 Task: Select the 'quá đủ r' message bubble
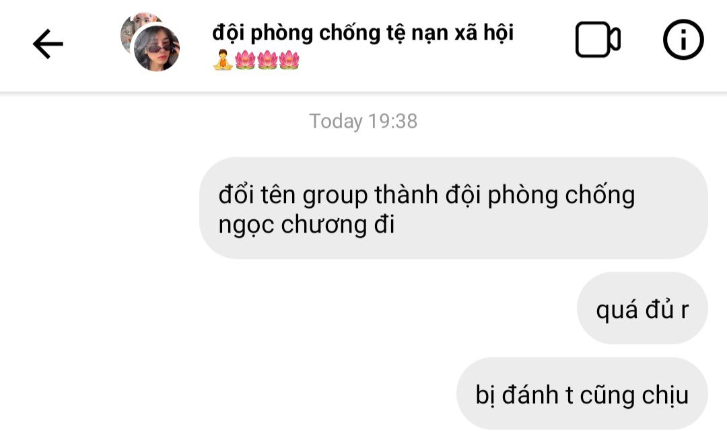(642, 309)
